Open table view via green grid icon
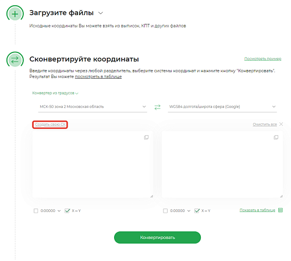 281,210
